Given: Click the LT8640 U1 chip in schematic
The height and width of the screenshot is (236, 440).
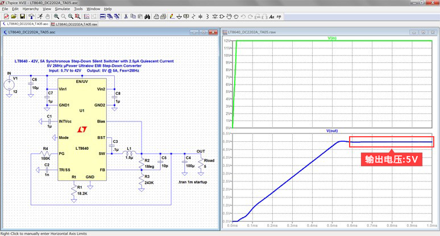Looking at the screenshot, I should click(x=82, y=130).
